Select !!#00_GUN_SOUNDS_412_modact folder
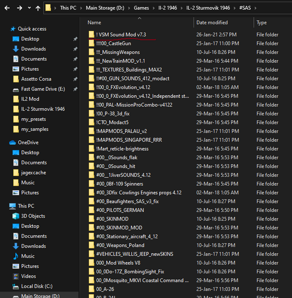The height and width of the screenshot is (298, 292). point(133,79)
